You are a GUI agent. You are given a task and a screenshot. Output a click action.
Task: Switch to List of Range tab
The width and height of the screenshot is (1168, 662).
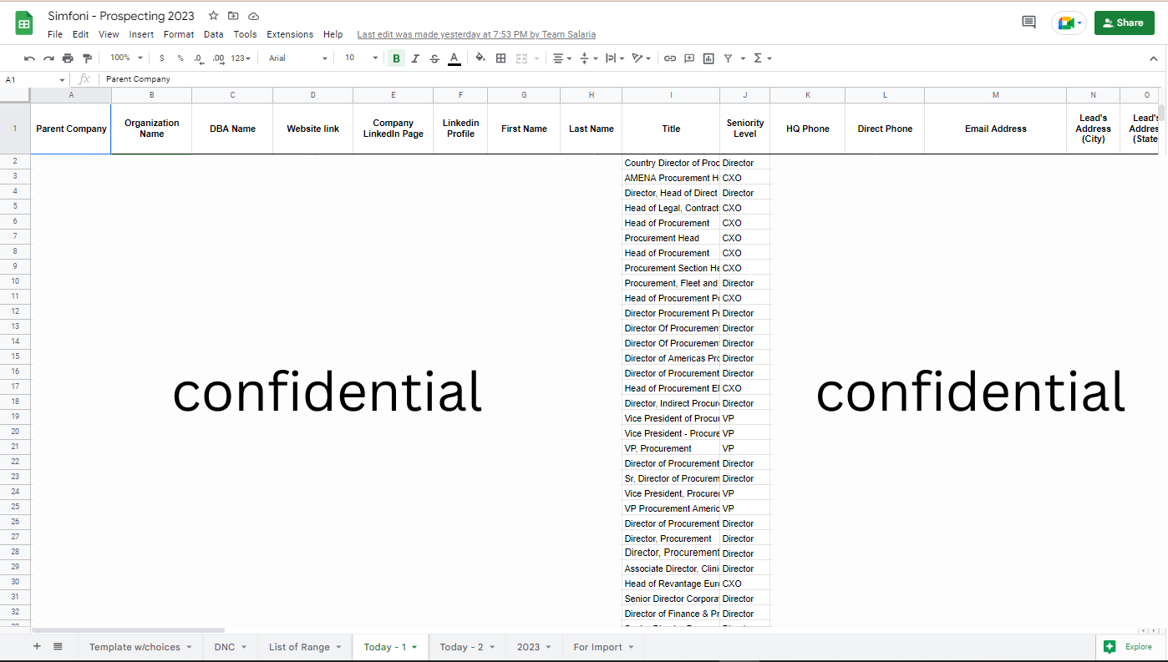click(304, 647)
